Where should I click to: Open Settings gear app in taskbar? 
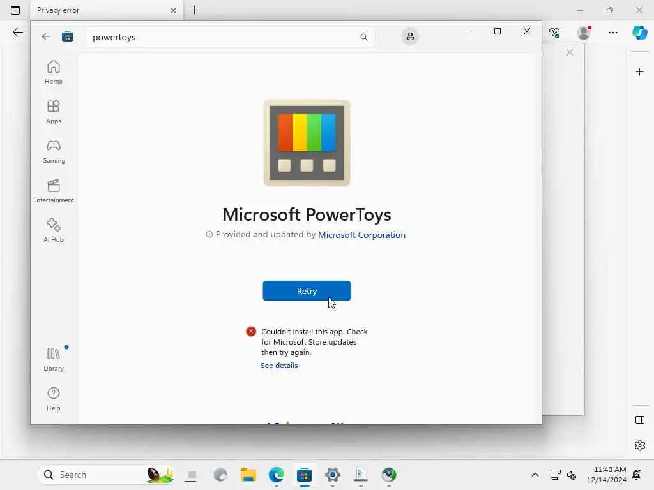[332, 475]
